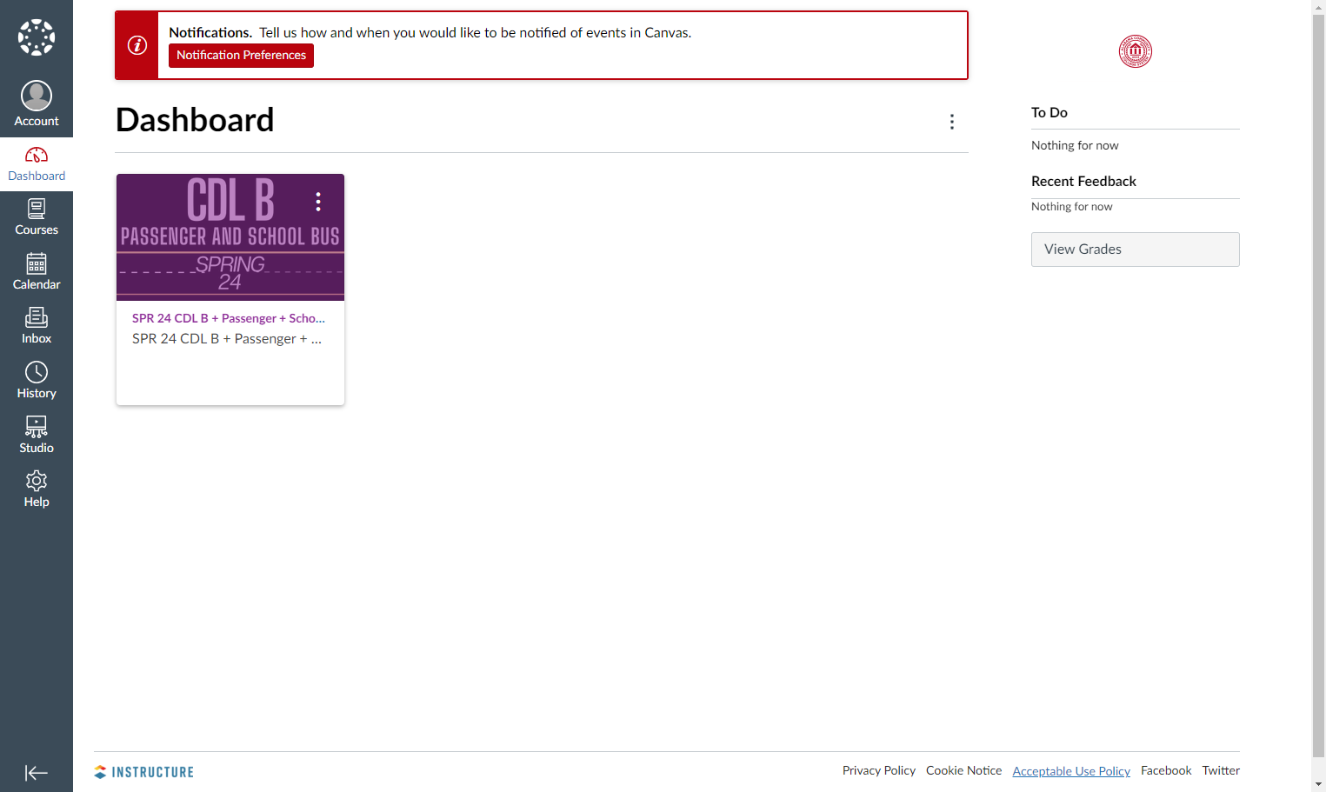Open the Cookie Notice link
The image size is (1326, 792).
[963, 770]
